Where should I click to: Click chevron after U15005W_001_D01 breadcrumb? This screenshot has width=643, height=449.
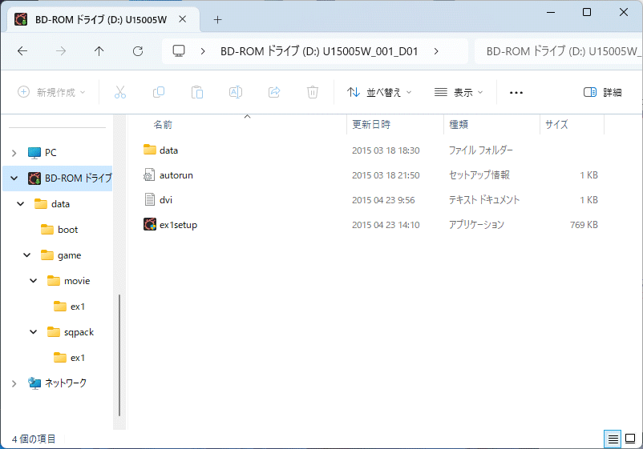tap(436, 51)
